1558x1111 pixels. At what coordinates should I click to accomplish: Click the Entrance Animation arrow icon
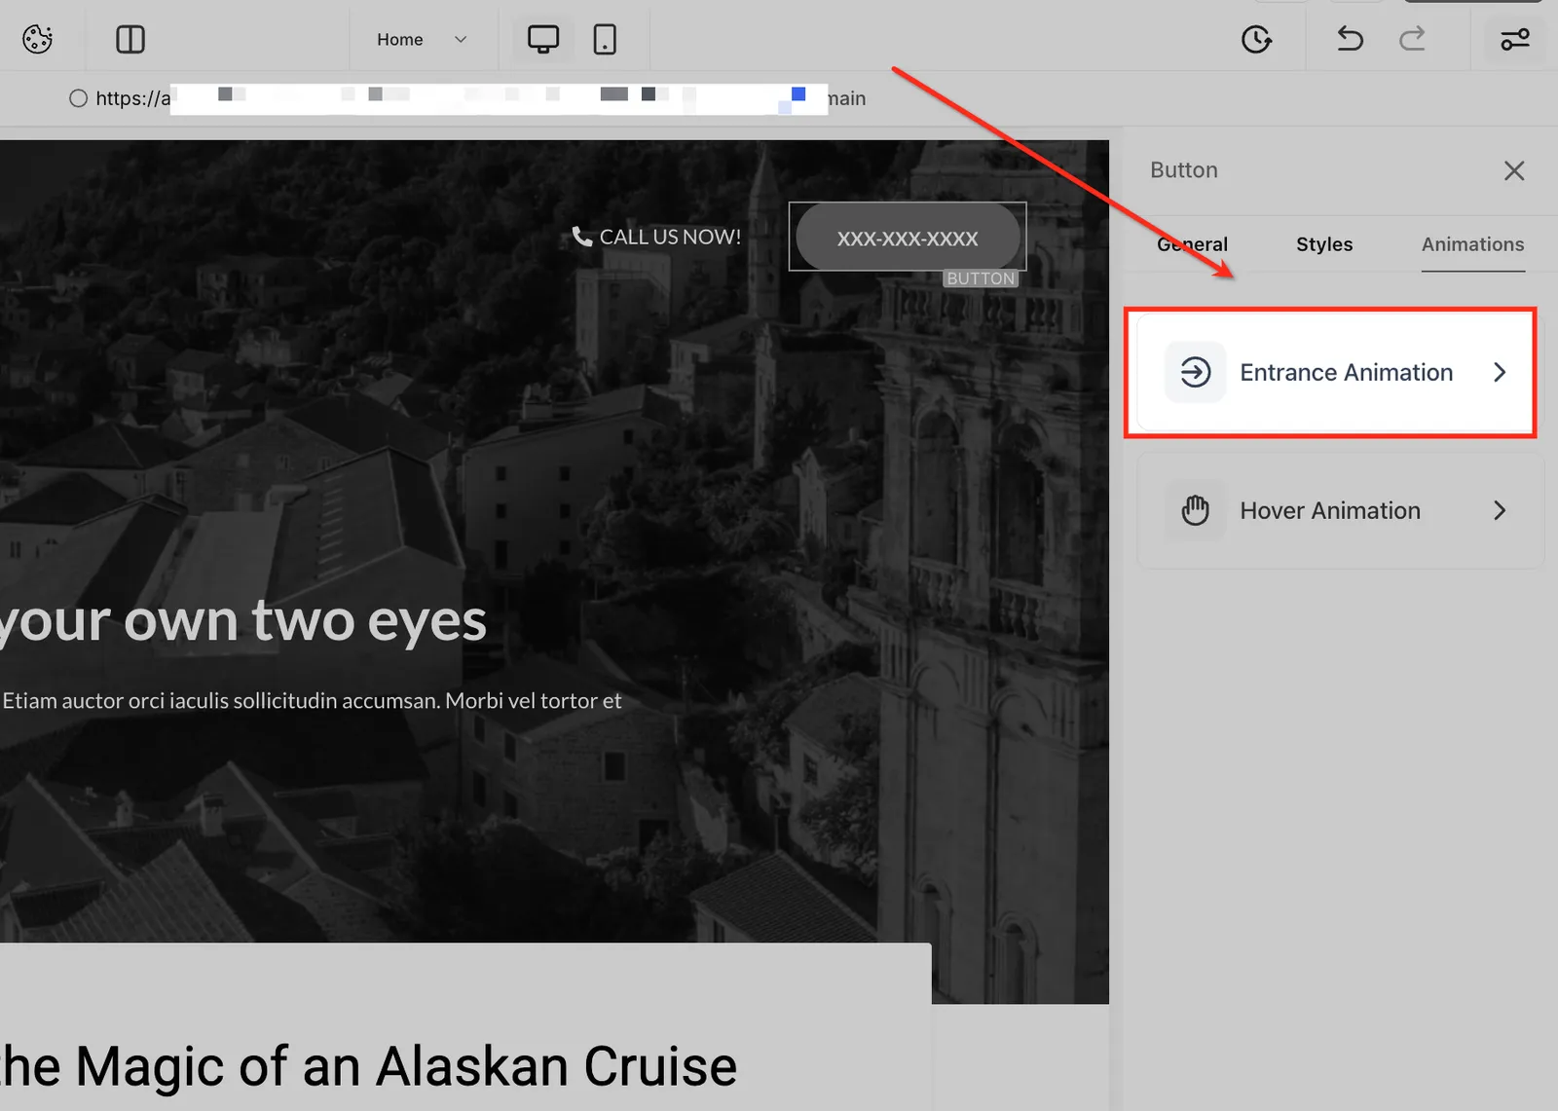pos(1196,372)
